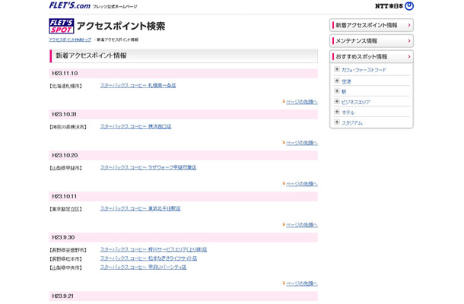The image size is (464, 304).
Task: Expand the 駅 category plus icon
Action: (x=337, y=90)
